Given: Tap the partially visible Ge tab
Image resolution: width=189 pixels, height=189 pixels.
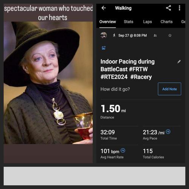Looking at the screenshot, I should pos(183,22).
